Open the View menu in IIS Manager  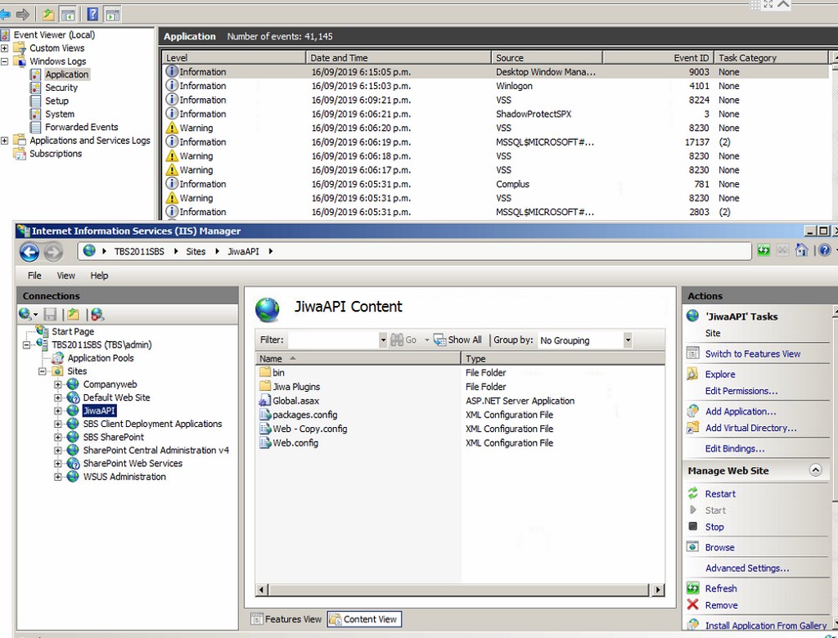65,276
